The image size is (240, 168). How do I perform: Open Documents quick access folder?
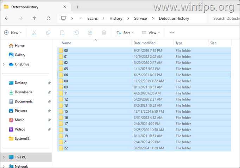pyautogui.click(x=24, y=101)
